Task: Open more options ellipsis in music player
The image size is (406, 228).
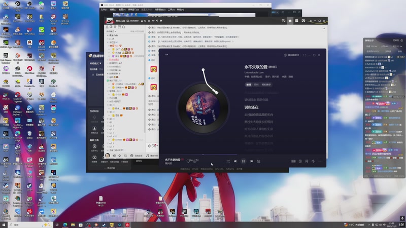Action: 320,161
